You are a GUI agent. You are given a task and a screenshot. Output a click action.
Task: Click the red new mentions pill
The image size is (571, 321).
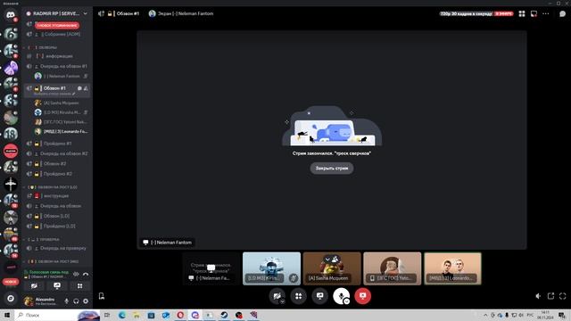point(57,26)
